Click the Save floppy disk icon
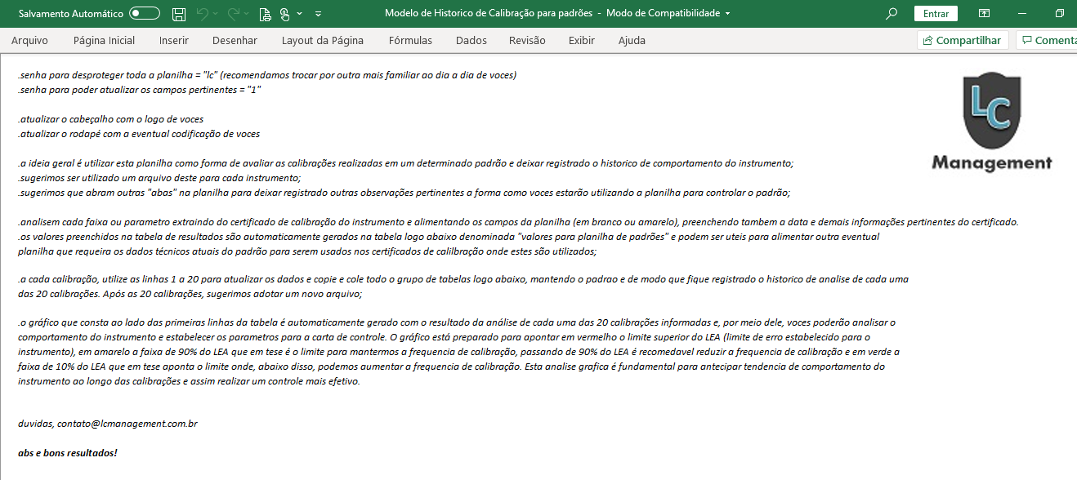This screenshot has width=1077, height=480. pos(179,14)
